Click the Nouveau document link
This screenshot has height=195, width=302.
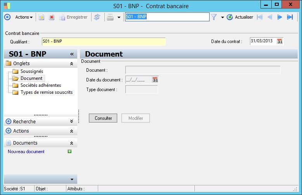click(x=26, y=152)
